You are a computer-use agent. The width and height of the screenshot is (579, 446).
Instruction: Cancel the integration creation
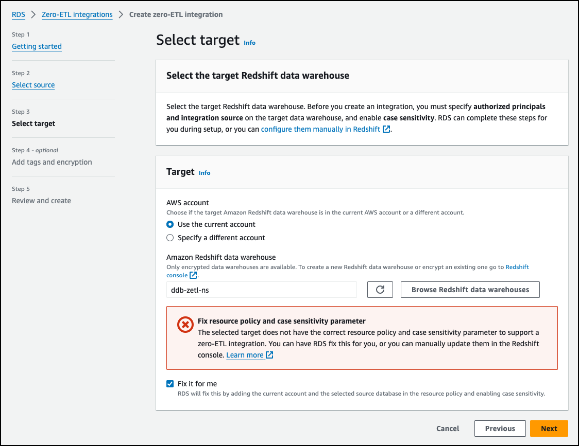point(448,429)
